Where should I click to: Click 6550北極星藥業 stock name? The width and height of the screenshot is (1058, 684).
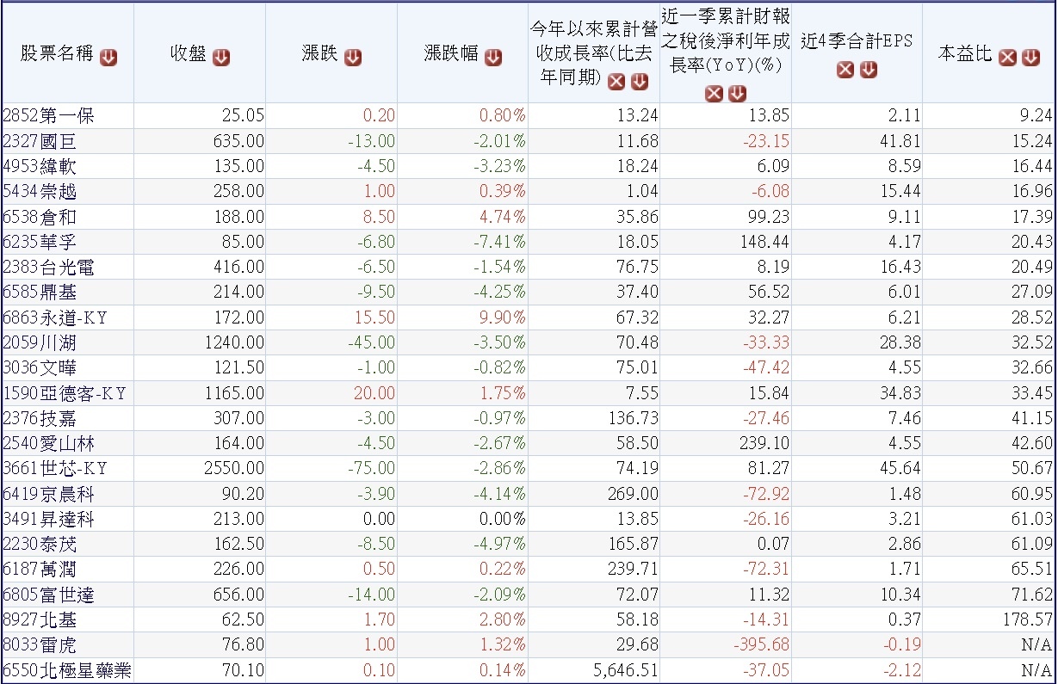point(66,670)
